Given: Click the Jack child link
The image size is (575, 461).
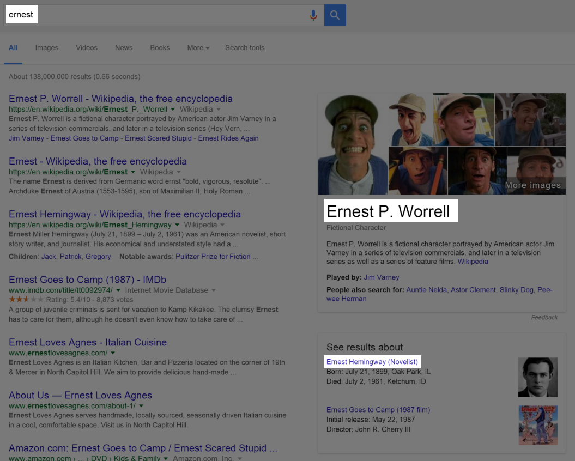Looking at the screenshot, I should coord(49,257).
